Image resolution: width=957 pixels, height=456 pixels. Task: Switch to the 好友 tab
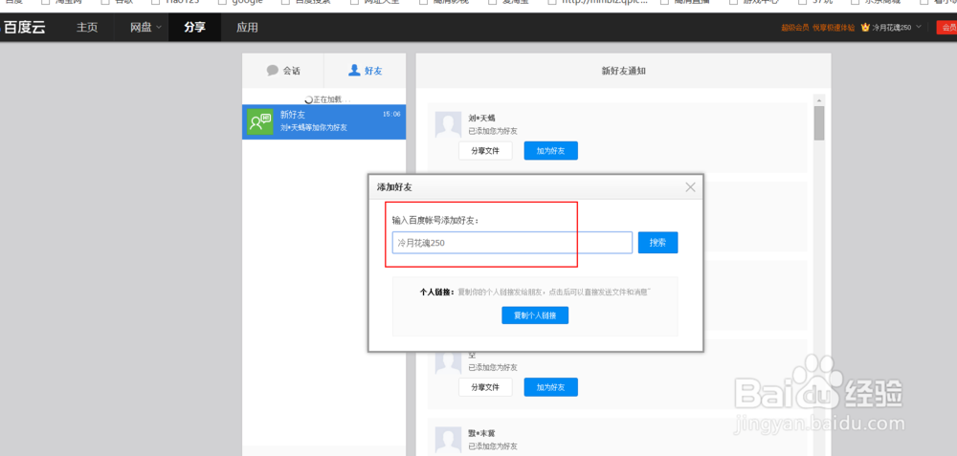pyautogui.click(x=365, y=71)
